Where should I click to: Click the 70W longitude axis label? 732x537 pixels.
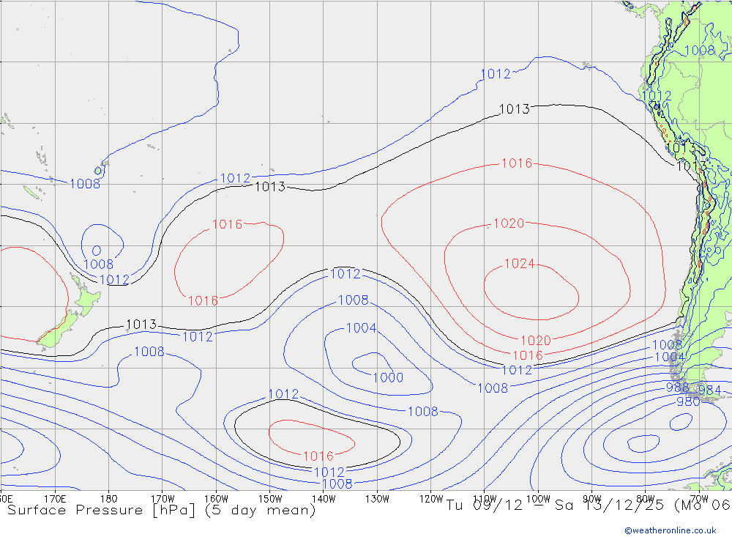tap(699, 499)
